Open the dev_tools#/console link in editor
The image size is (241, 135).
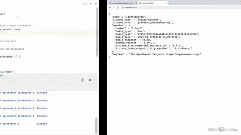(x=12, y=49)
